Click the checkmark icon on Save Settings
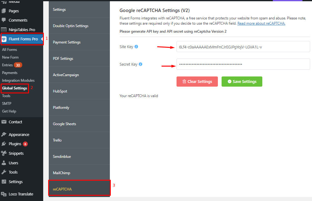 pos(229,81)
